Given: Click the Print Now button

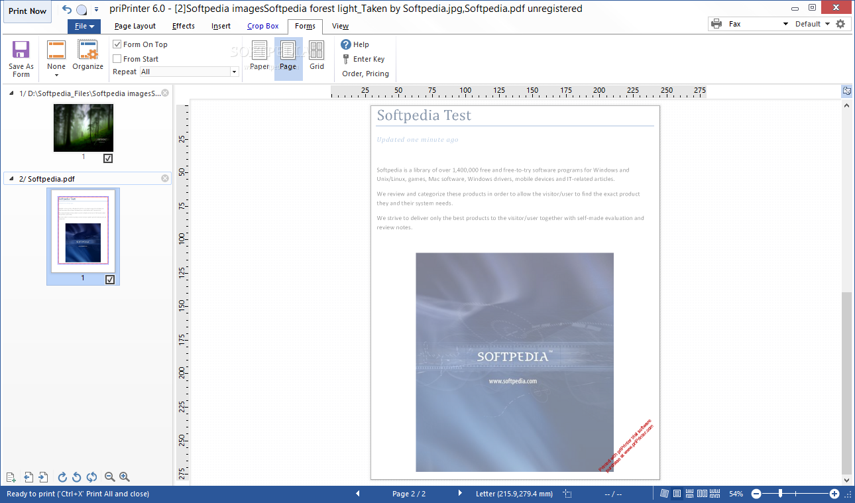Looking at the screenshot, I should click(x=28, y=11).
